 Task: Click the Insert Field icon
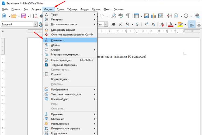176,16
